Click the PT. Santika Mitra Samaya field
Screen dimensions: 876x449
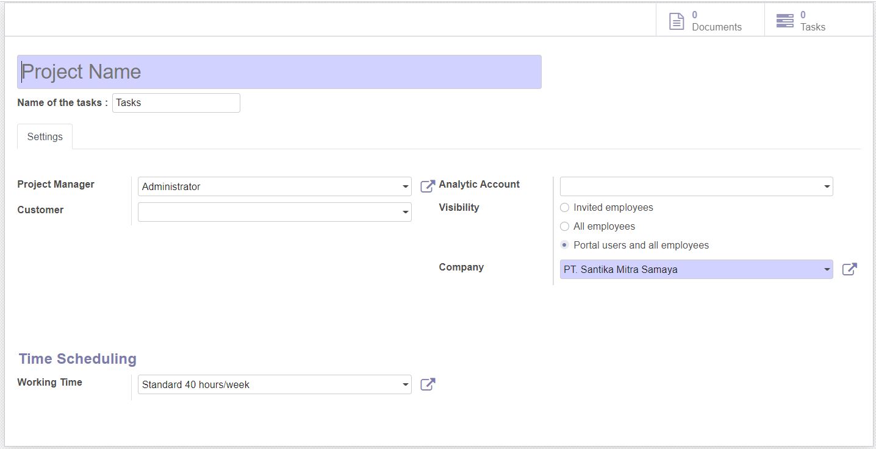point(696,269)
